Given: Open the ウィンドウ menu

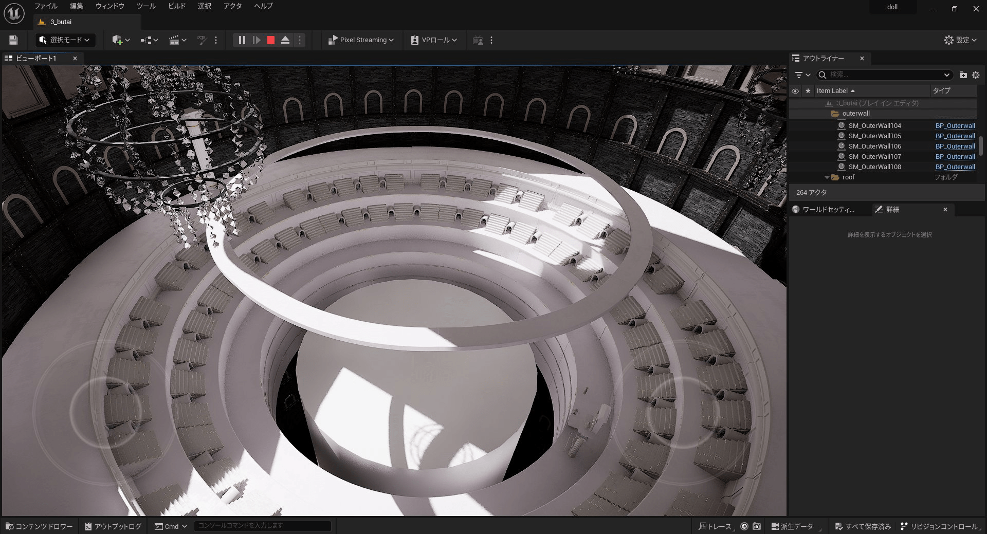Looking at the screenshot, I should pos(110,6).
